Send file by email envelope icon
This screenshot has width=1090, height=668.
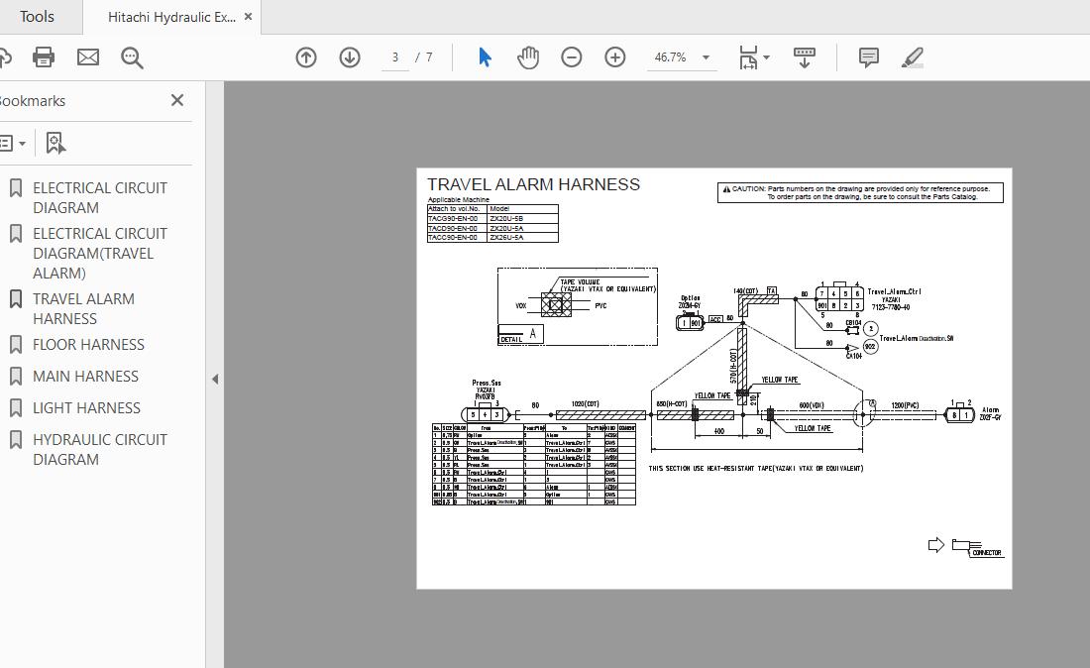[x=88, y=57]
